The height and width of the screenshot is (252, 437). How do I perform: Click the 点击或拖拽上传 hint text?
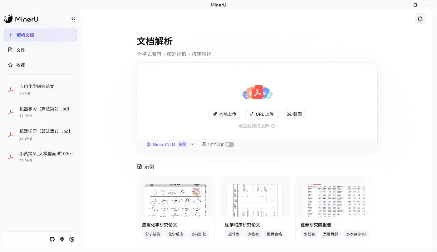click(254, 126)
